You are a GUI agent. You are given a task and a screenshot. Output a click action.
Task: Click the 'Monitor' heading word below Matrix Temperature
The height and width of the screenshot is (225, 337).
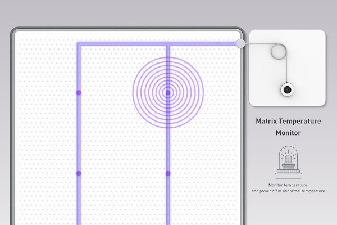pos(288,133)
